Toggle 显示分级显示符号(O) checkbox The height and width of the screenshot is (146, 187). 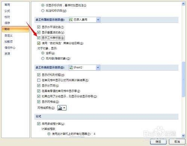tap(39, 96)
